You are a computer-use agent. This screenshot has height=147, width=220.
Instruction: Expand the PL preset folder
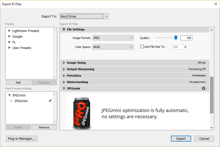point(9,42)
